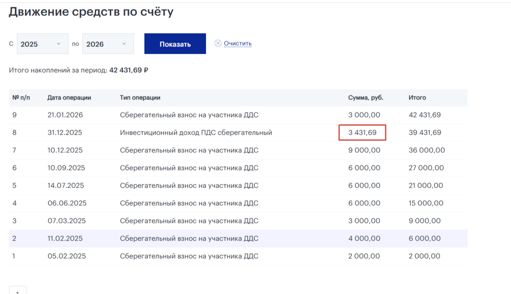Click the Тип операции column header
This screenshot has height=294, width=511.
[x=139, y=97]
